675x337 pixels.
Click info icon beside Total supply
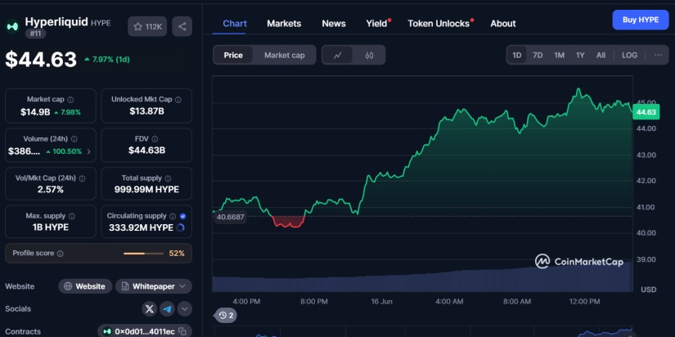click(x=168, y=178)
